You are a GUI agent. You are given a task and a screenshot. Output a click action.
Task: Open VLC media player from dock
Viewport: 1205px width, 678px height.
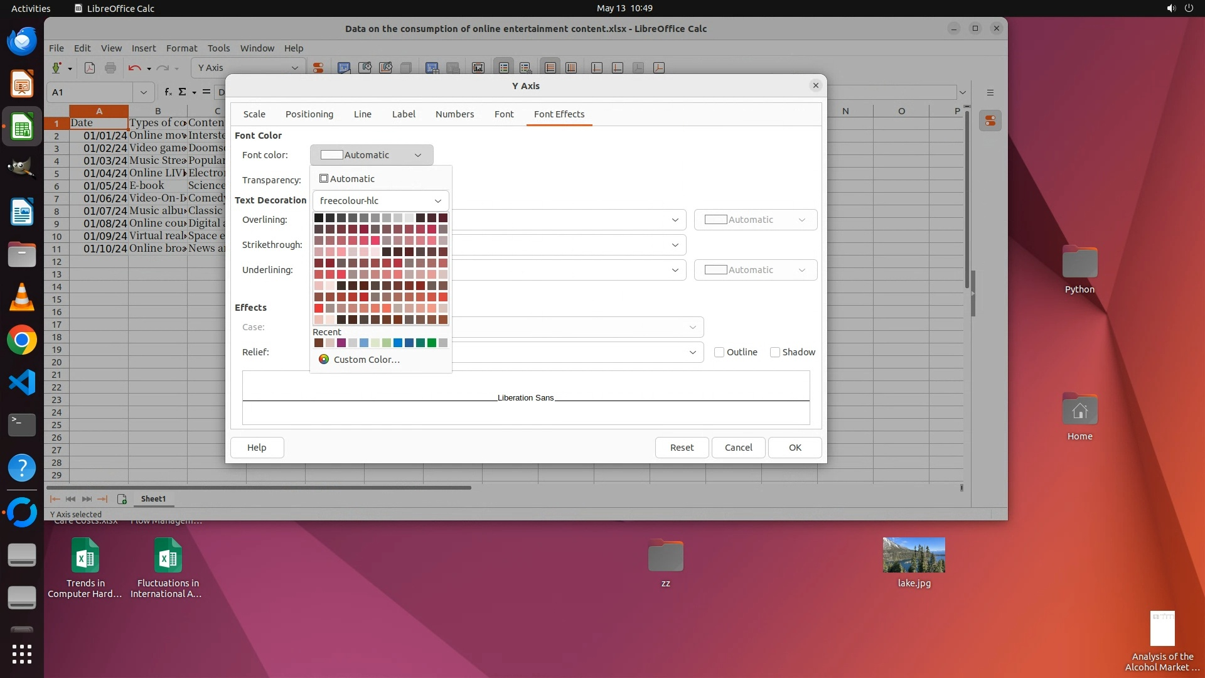[22, 297]
